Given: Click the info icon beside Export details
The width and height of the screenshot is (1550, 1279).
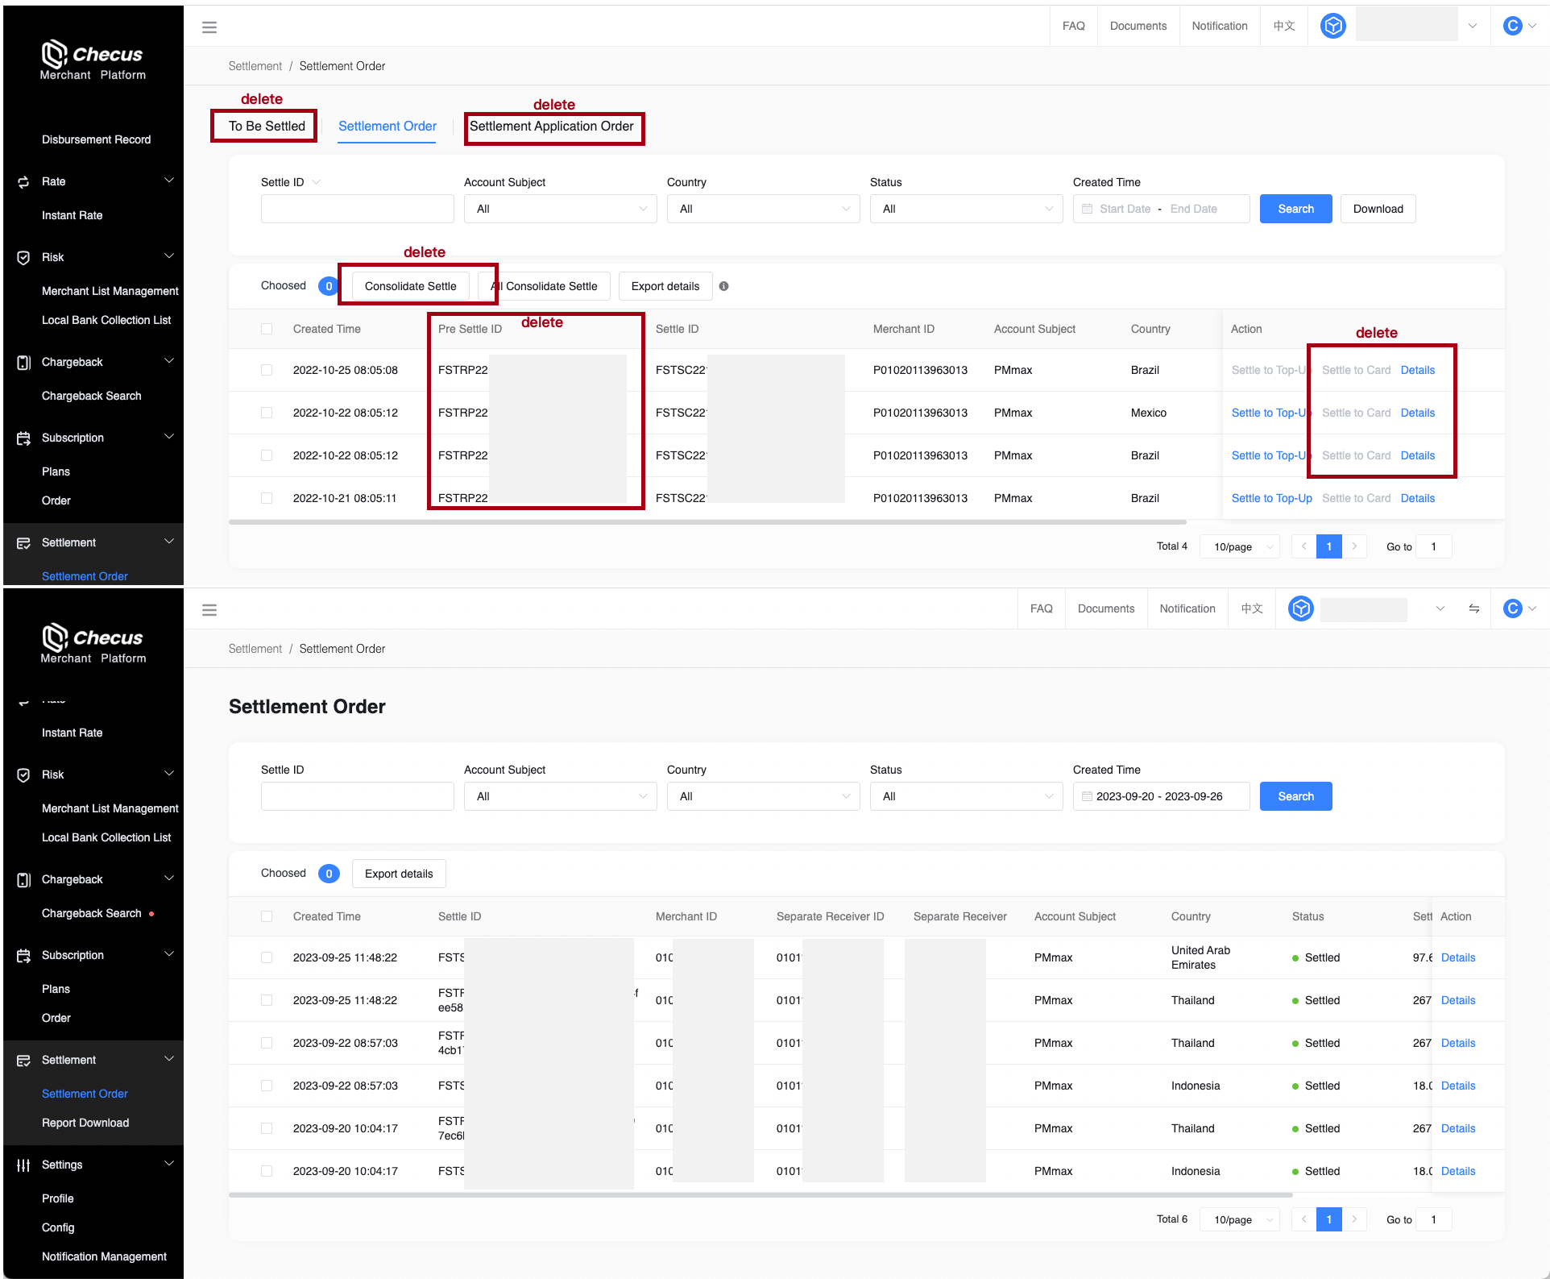Looking at the screenshot, I should pos(723,286).
